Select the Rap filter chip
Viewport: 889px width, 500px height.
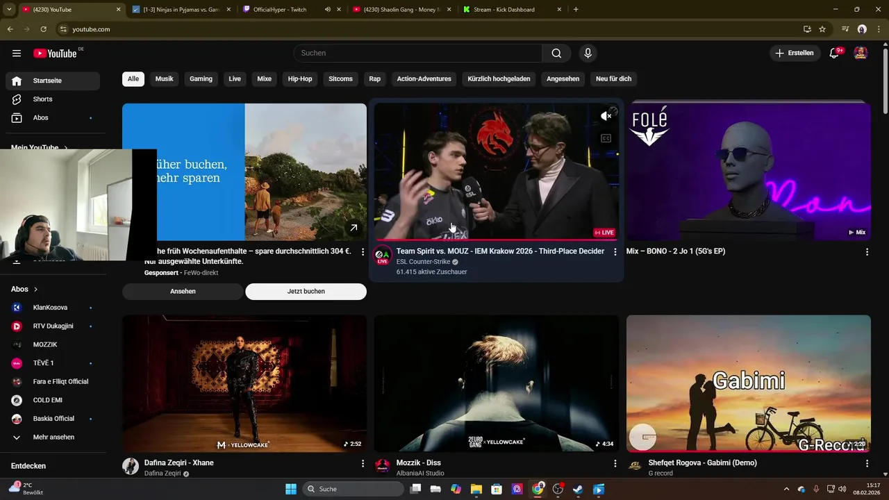(375, 79)
